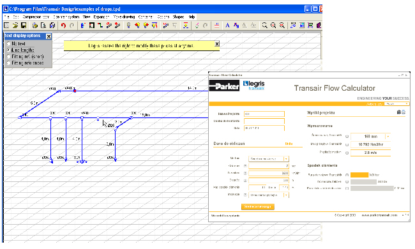Click the red node on upper pipe line
415x249 pixels.
click(x=75, y=91)
